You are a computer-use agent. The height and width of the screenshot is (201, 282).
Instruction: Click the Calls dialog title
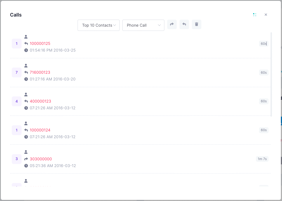(x=16, y=15)
